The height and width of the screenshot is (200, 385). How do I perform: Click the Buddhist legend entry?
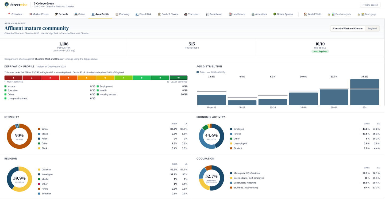[113, 194]
